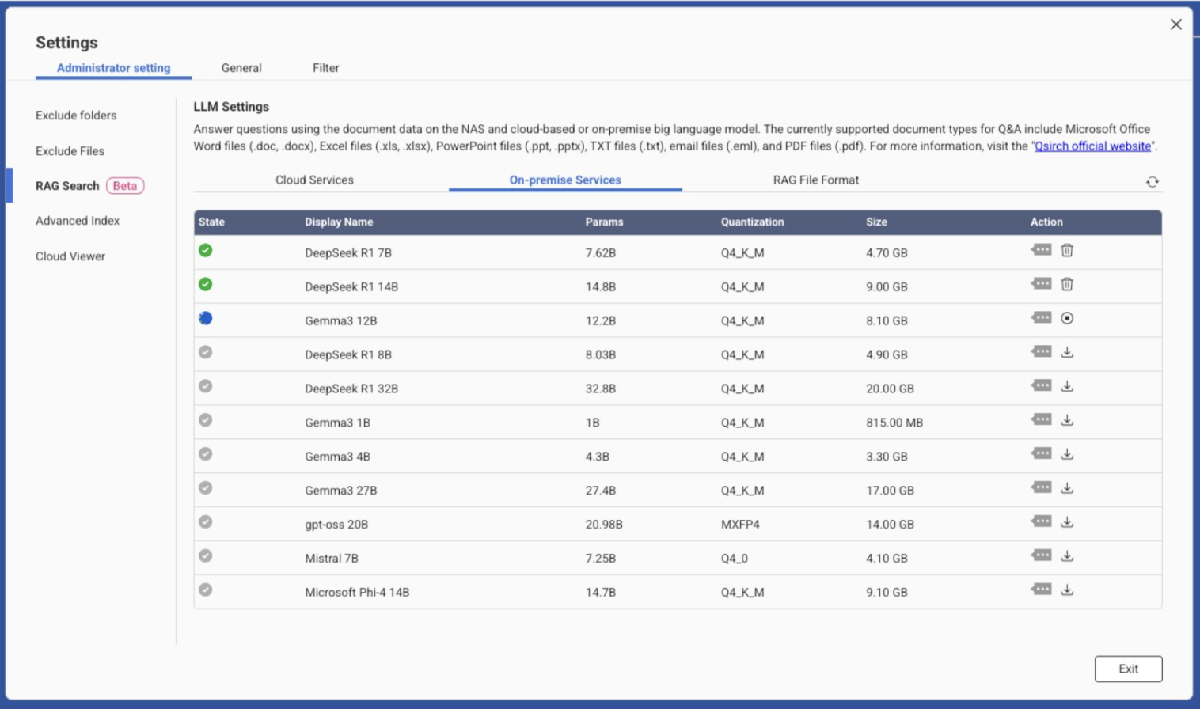Close the Settings dialog
The image size is (1200, 709).
tap(1175, 25)
